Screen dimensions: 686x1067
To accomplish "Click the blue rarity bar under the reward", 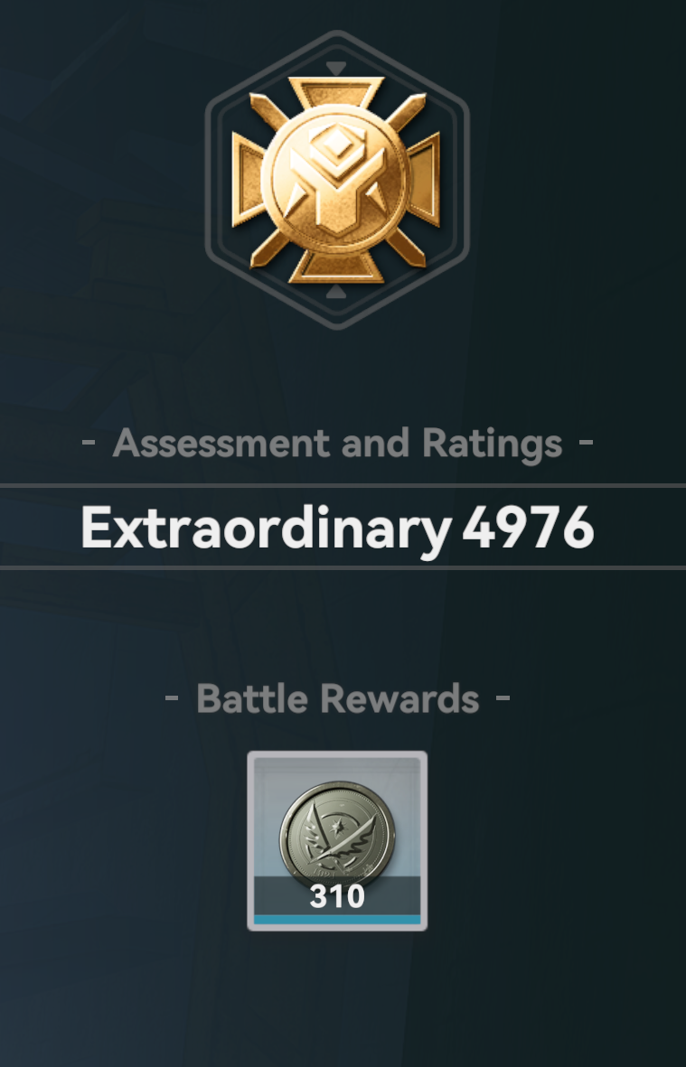I will pos(337,920).
